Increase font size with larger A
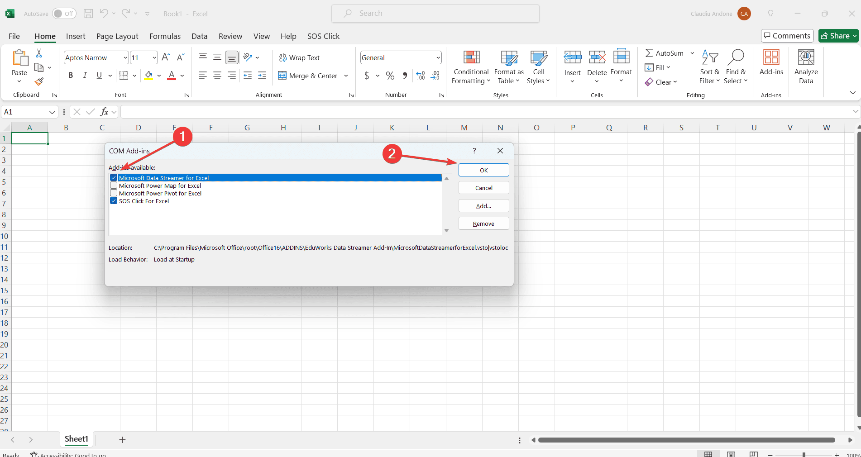 click(166, 57)
